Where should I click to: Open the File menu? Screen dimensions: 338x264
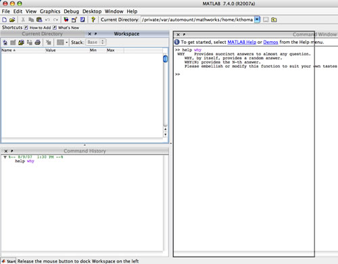(6, 11)
